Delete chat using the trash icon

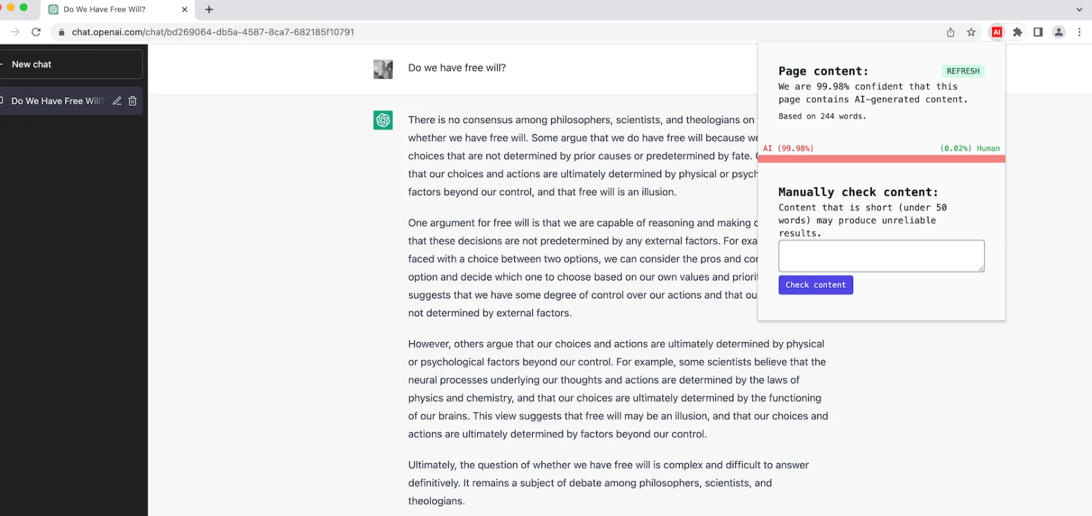tap(132, 101)
